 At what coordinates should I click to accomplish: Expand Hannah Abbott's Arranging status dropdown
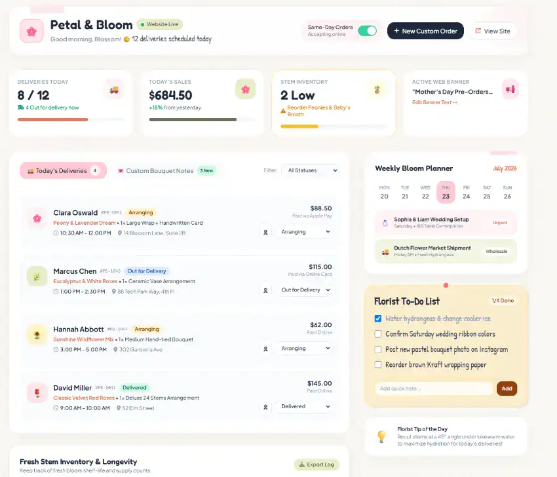305,349
